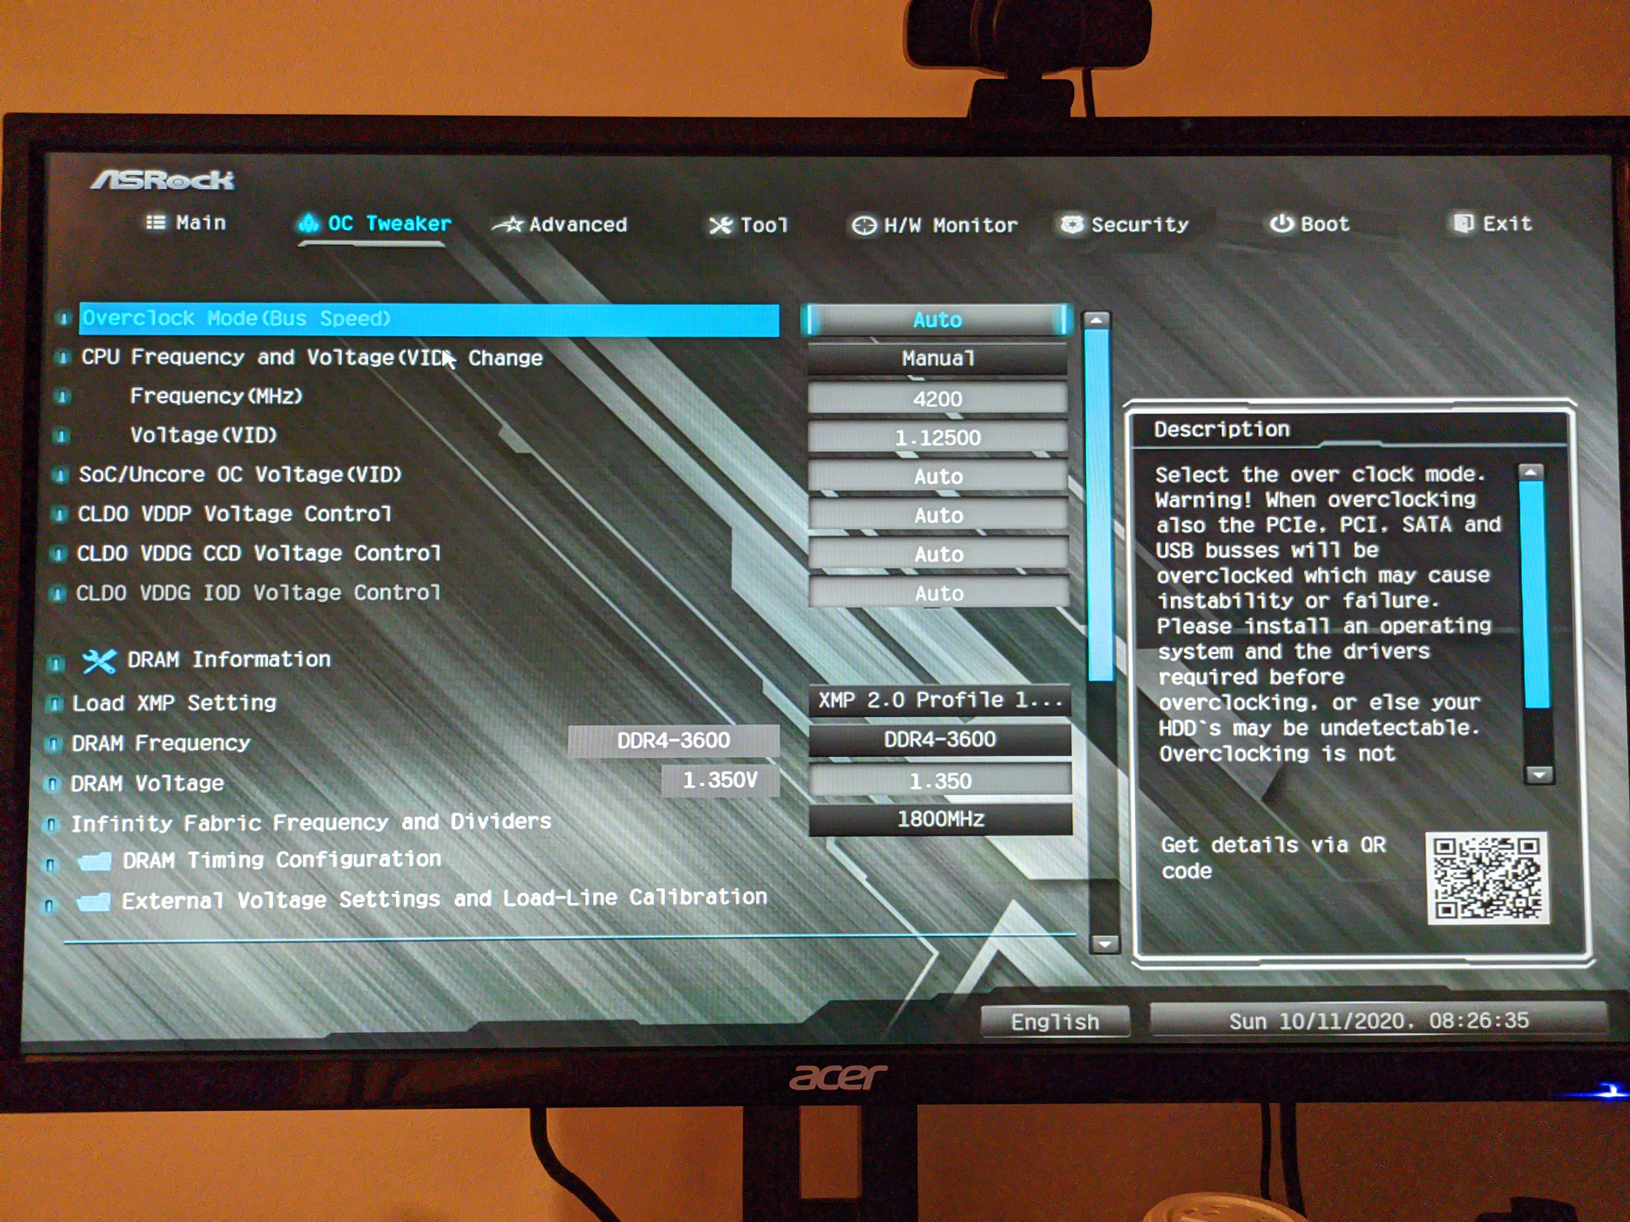
Task: Switch to H/W Monitor tab
Action: tap(934, 225)
